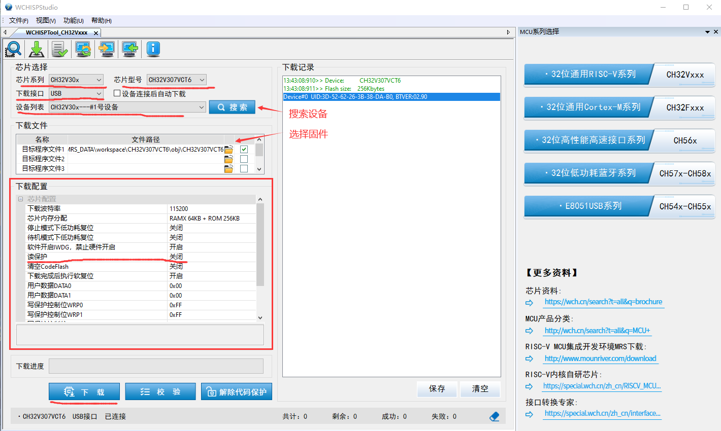Click the eraser icon in status bar
Viewport: 721px width, 431px height.
[495, 416]
